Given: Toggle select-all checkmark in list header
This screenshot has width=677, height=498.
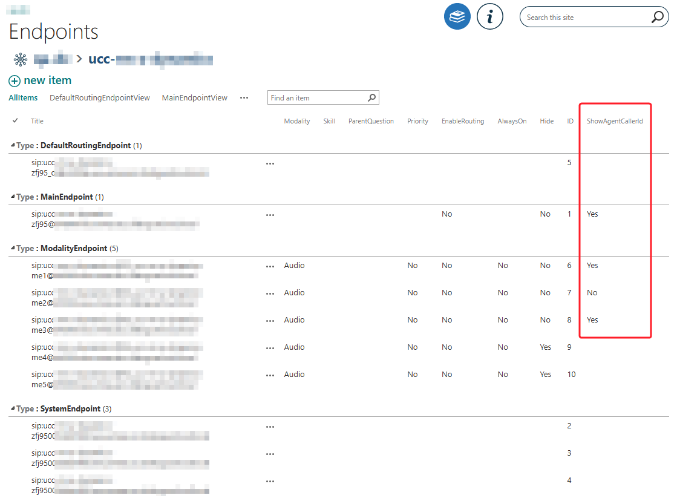Looking at the screenshot, I should click(x=15, y=120).
